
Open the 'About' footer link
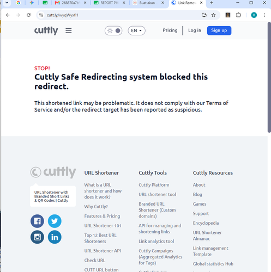click(x=199, y=185)
